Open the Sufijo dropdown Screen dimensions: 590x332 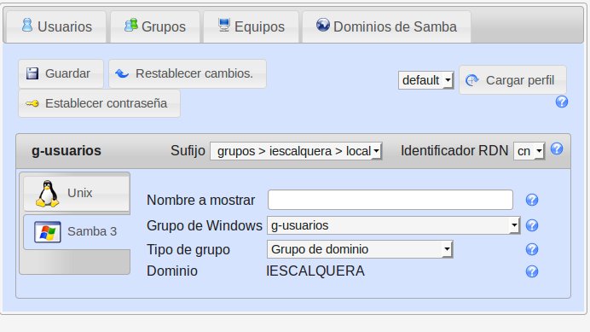tap(296, 151)
